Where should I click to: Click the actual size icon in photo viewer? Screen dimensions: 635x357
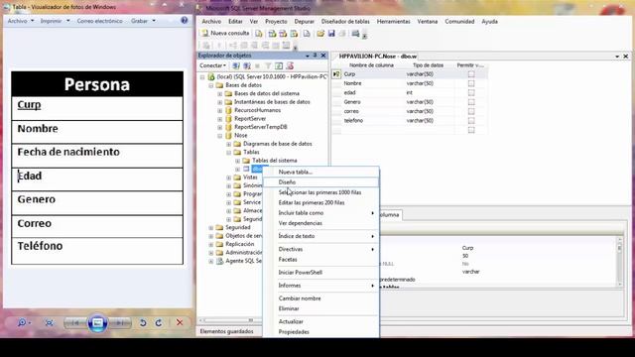point(49,322)
